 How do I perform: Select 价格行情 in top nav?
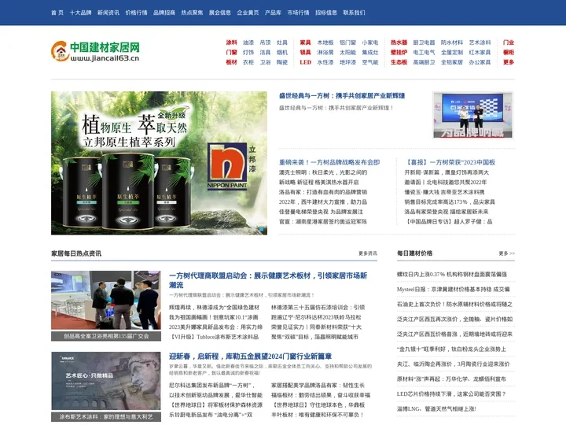[x=136, y=13]
